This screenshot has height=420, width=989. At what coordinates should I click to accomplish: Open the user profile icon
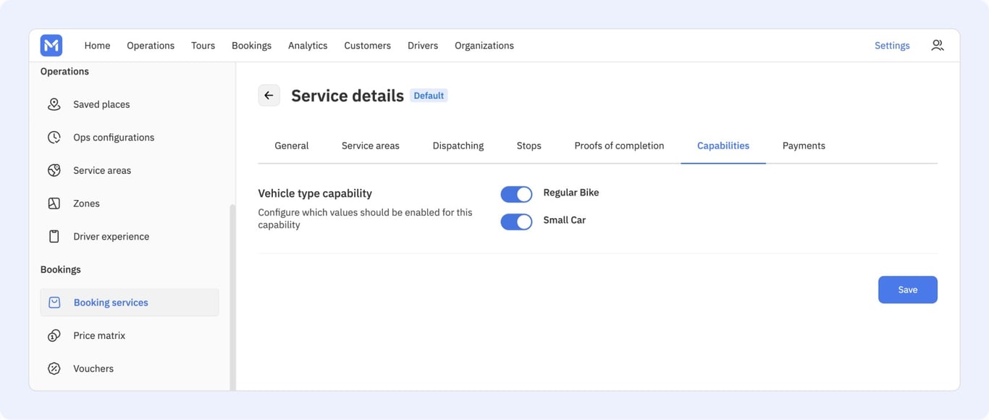(938, 45)
